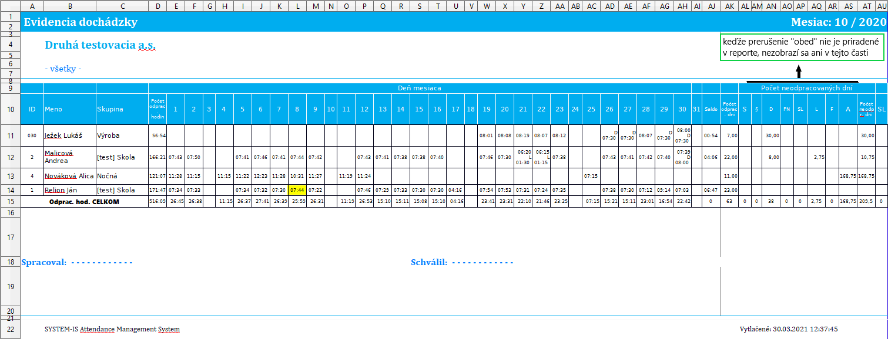Select column AS by its letter header
Image resolution: width=888 pixels, height=339 pixels.
(848, 6)
